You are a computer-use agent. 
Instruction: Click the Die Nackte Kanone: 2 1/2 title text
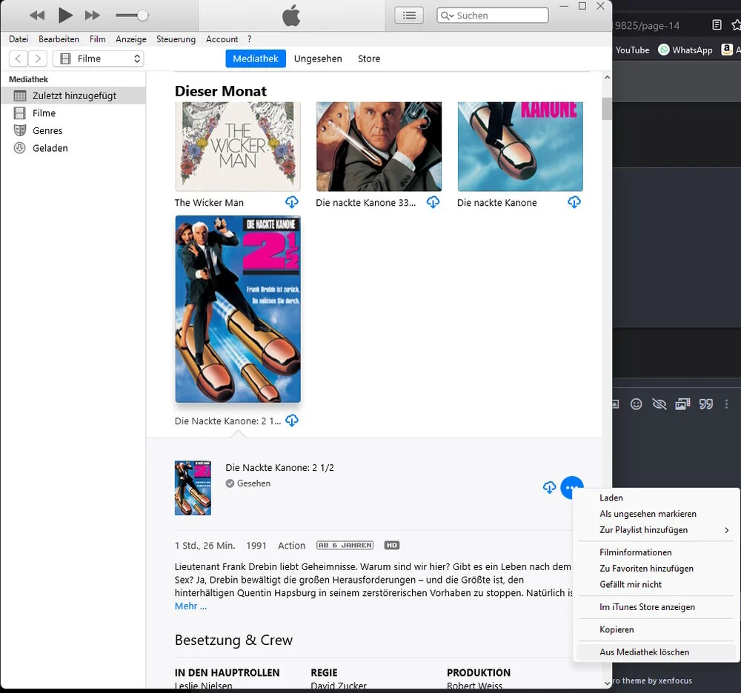[280, 468]
